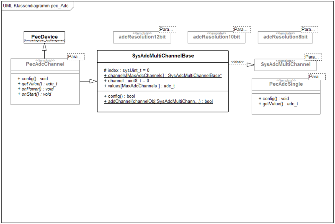Screen dimensions: 335x224
Task: Select the SysAdcMultiChannel template class
Action: pyautogui.click(x=286, y=65)
